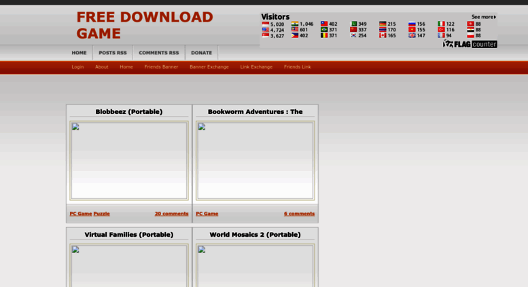
Task: Click PC Game category under Blobbeez
Action: point(81,214)
